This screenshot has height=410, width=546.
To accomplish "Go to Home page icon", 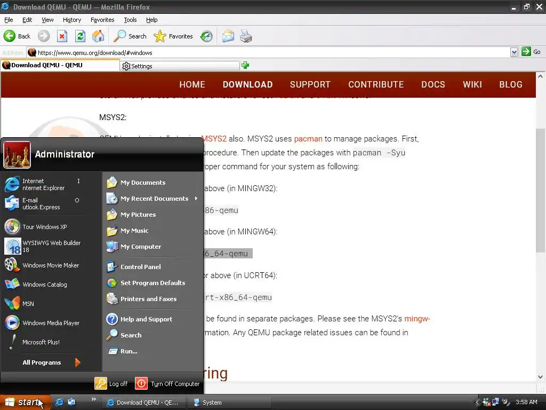I will [98, 36].
